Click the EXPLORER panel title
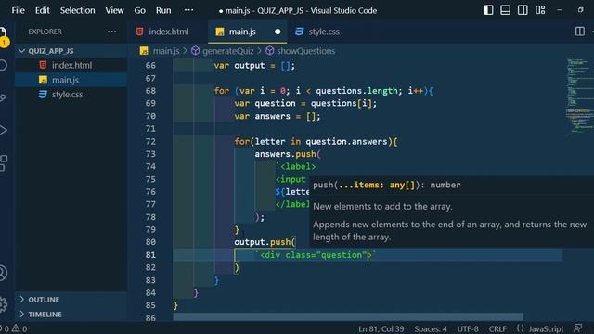 click(x=45, y=32)
